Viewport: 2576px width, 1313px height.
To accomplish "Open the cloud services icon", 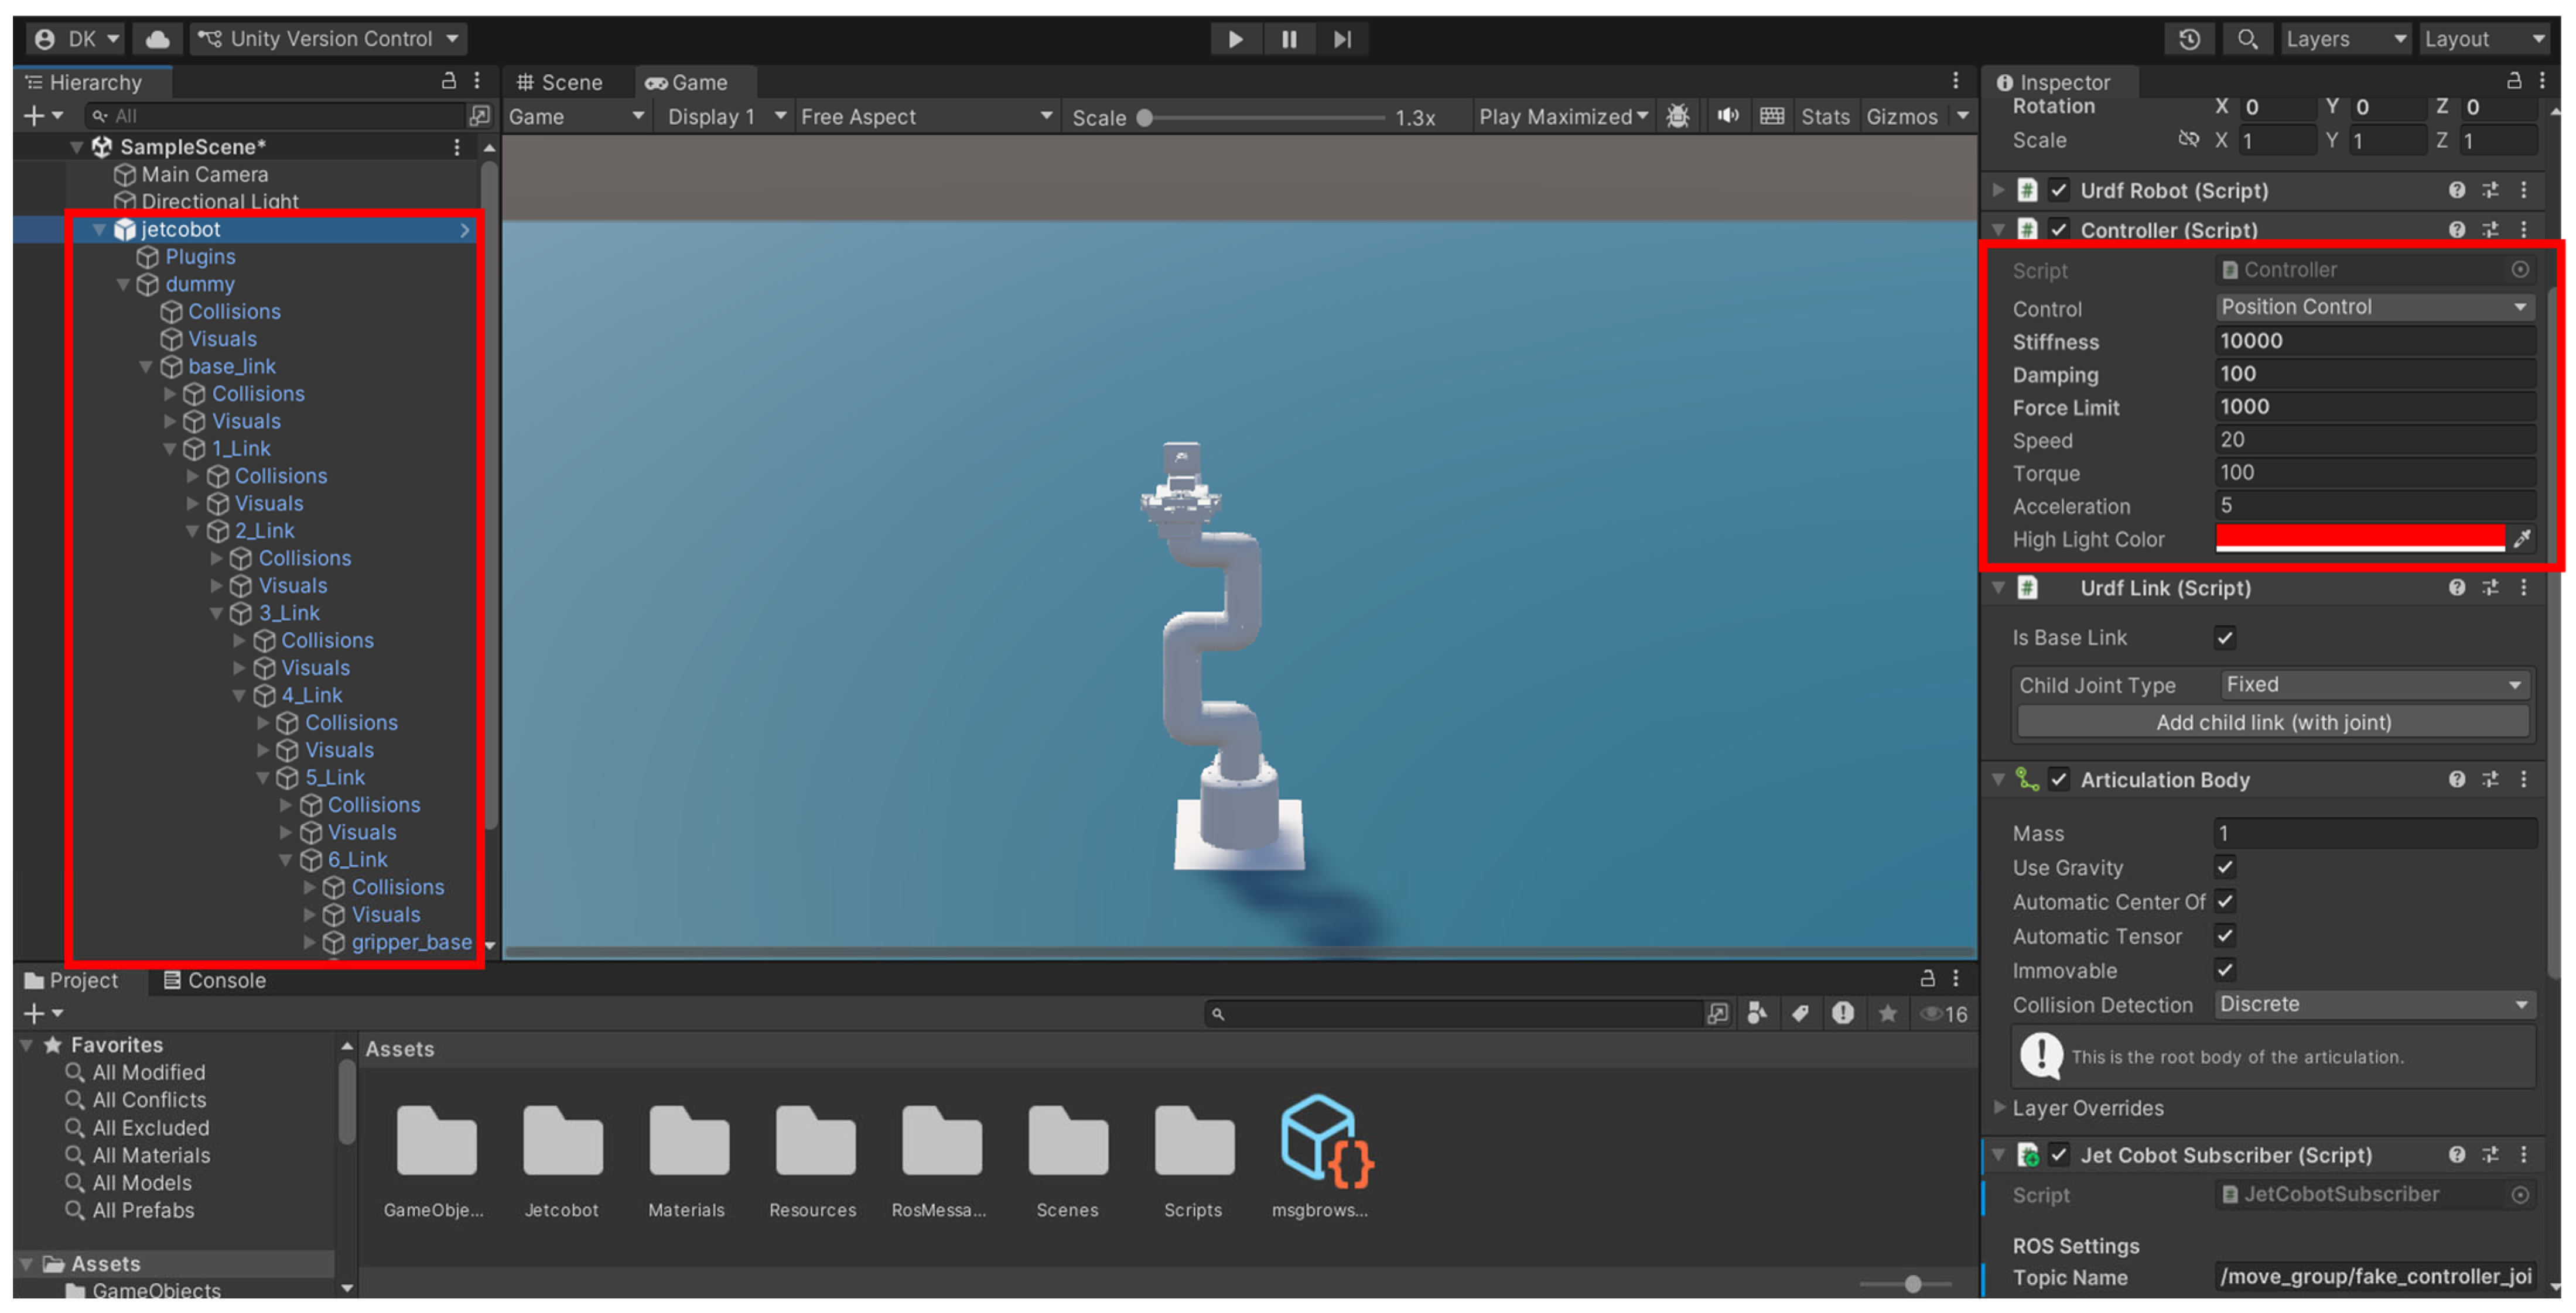I will 157,39.
